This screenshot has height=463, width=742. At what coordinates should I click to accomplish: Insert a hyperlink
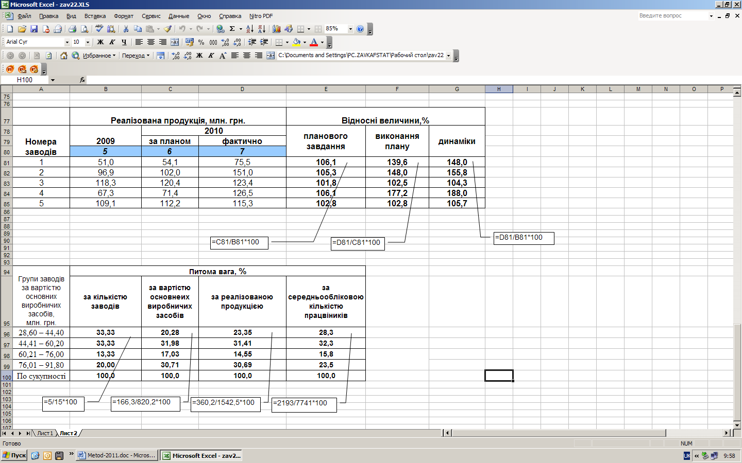[x=220, y=29]
